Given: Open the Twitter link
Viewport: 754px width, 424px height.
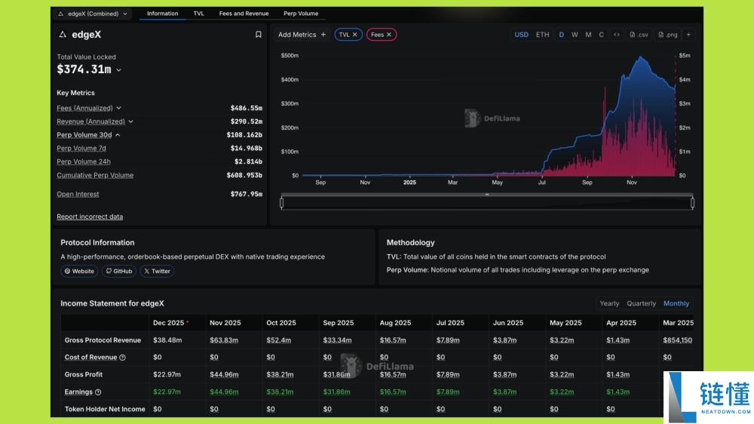Looking at the screenshot, I should pyautogui.click(x=157, y=271).
